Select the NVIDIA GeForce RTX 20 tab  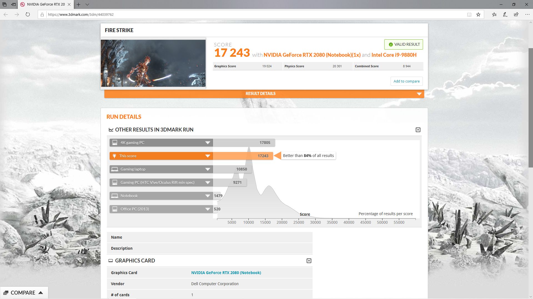[x=46, y=4]
